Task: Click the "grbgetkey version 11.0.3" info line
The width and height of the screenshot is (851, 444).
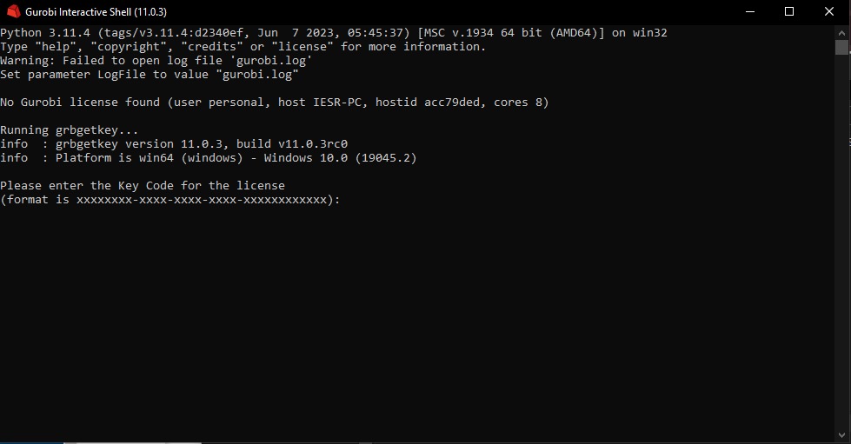Action: (x=174, y=144)
